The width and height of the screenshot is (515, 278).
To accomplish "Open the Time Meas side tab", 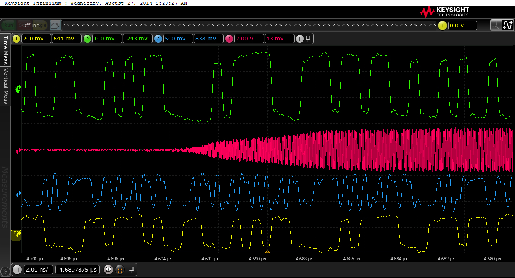I will tap(5, 50).
